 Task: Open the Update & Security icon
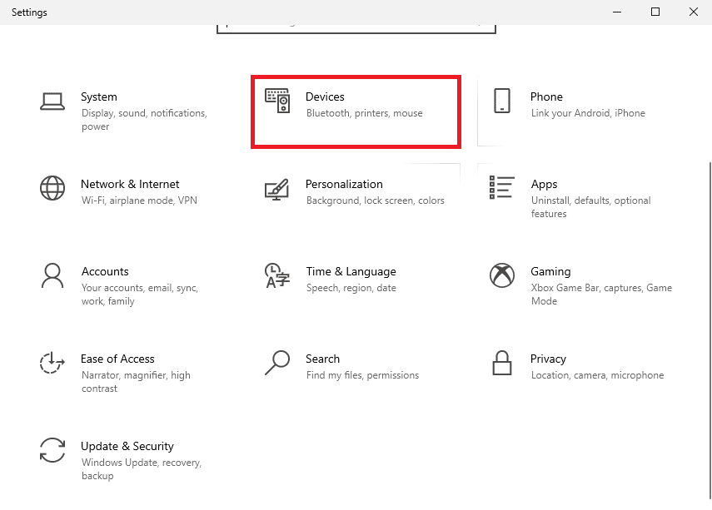[52, 450]
